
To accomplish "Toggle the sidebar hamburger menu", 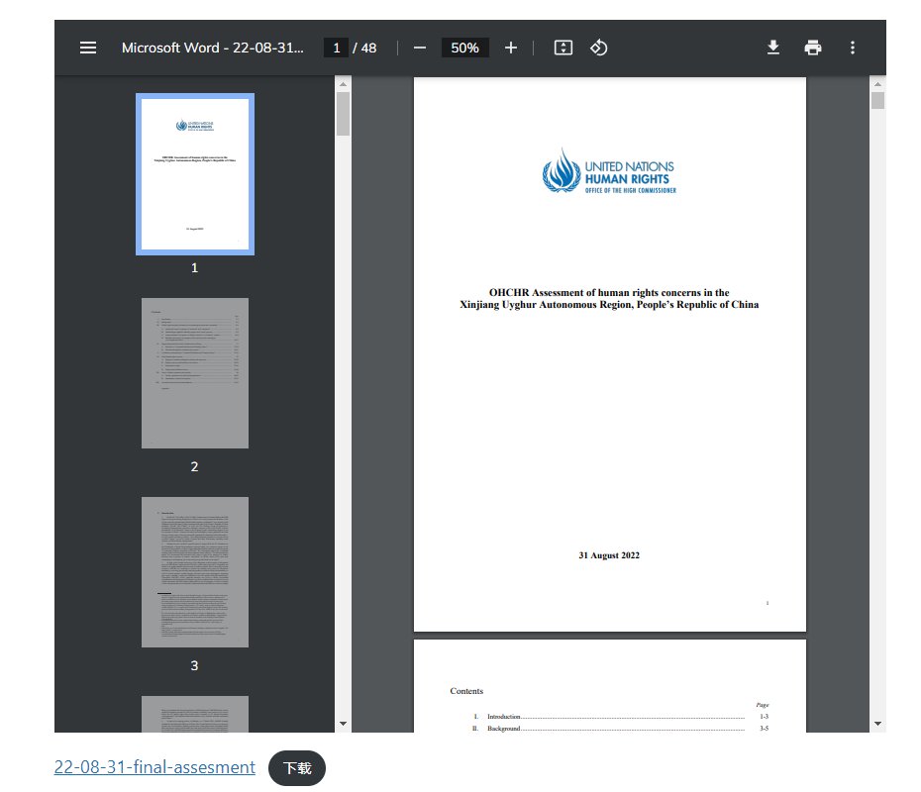I will [88, 48].
